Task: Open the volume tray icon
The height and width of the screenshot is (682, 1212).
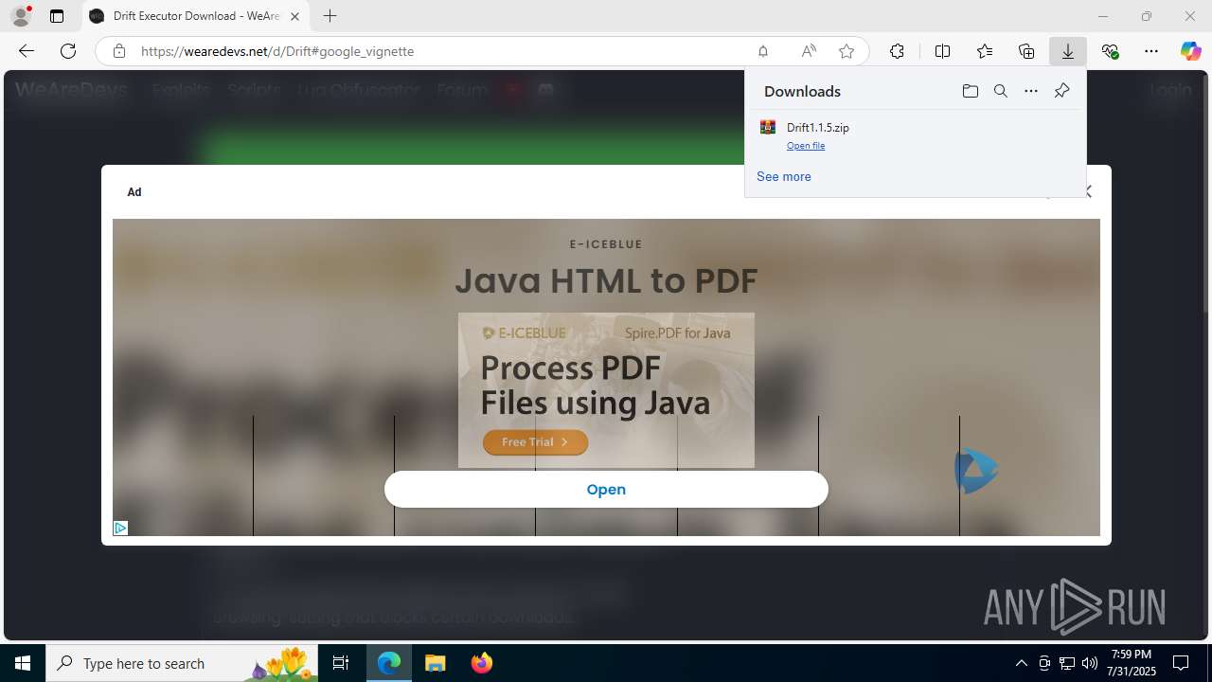Action: click(1089, 663)
